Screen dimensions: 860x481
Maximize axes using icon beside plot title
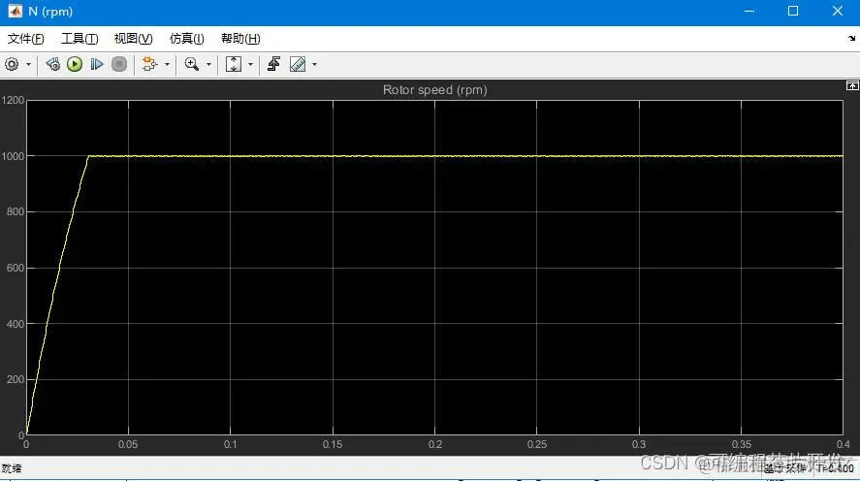coord(852,85)
